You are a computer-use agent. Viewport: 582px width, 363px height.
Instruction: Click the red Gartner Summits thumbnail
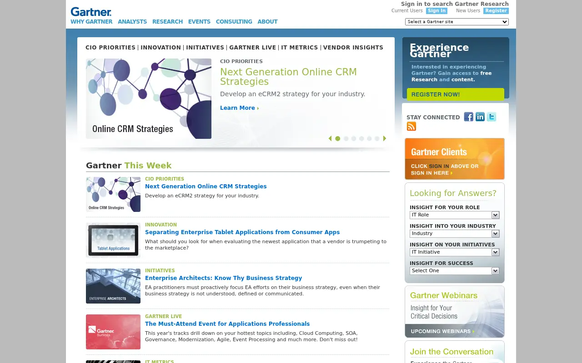pos(113,332)
